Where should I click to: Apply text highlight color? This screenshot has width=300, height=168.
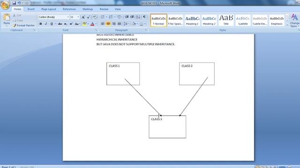84,24
